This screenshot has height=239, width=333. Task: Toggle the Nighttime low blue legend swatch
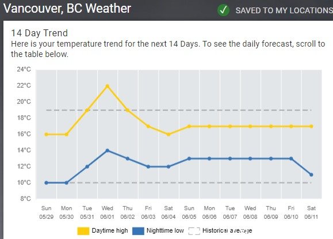(x=138, y=231)
